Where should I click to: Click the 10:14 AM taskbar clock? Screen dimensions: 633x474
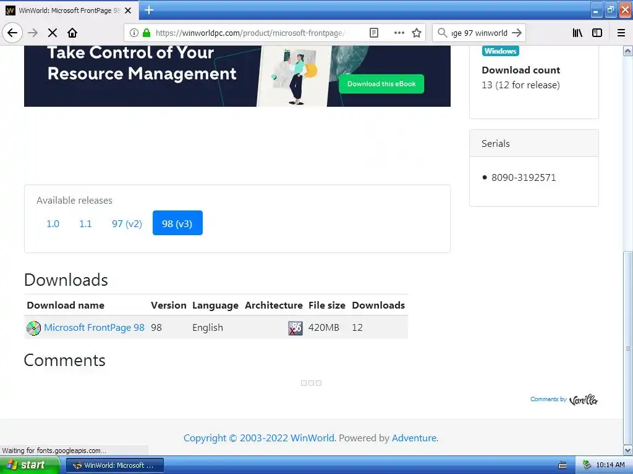click(610, 465)
